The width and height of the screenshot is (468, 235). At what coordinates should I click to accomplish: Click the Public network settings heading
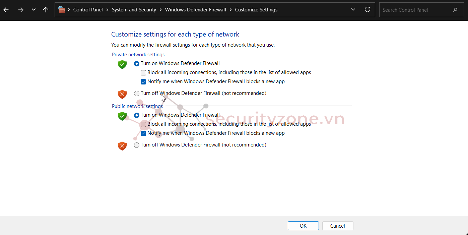[x=137, y=106]
